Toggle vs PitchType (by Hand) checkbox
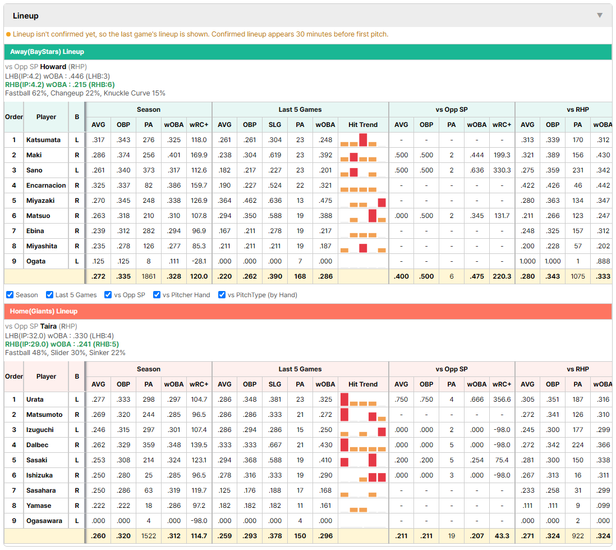The width and height of the screenshot is (616, 550). point(222,295)
